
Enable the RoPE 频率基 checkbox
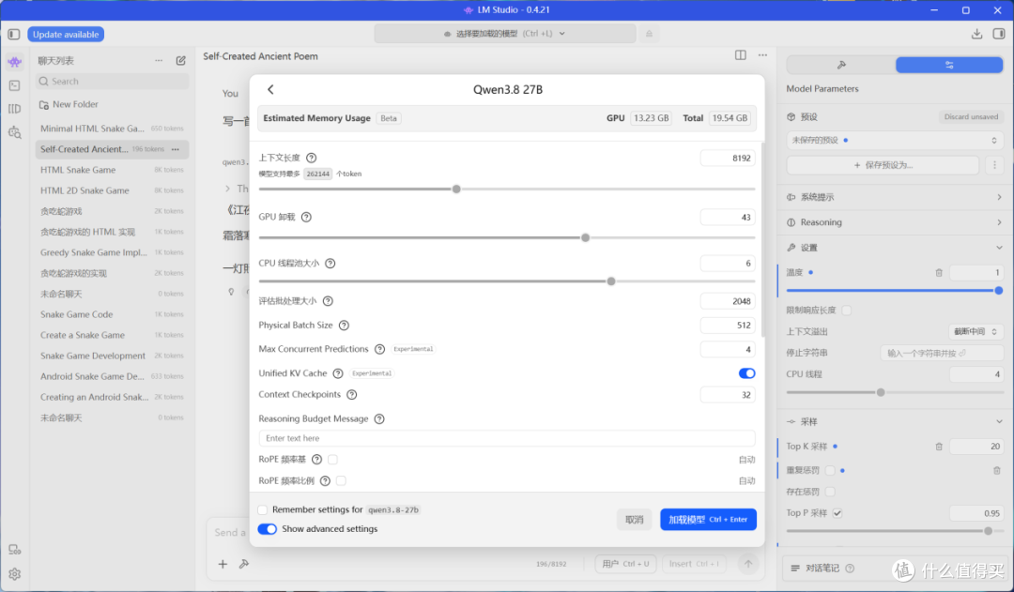click(x=332, y=460)
